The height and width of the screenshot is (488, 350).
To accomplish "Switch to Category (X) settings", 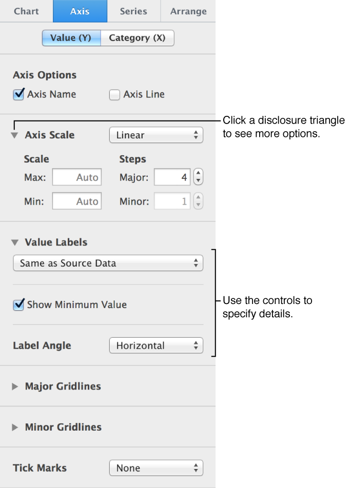I will pyautogui.click(x=137, y=37).
